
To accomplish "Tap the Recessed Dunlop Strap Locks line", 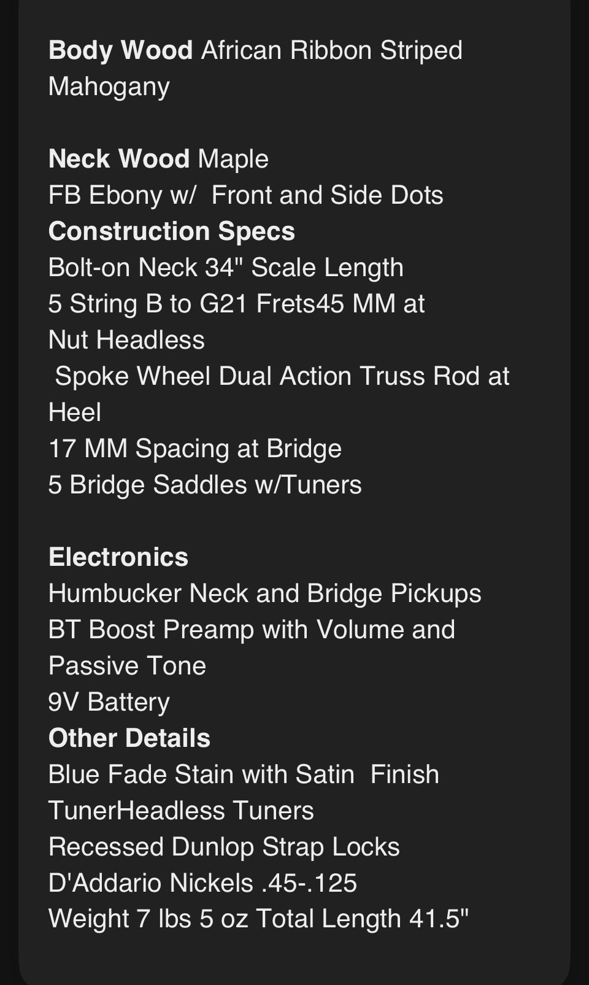I will pyautogui.click(x=224, y=847).
